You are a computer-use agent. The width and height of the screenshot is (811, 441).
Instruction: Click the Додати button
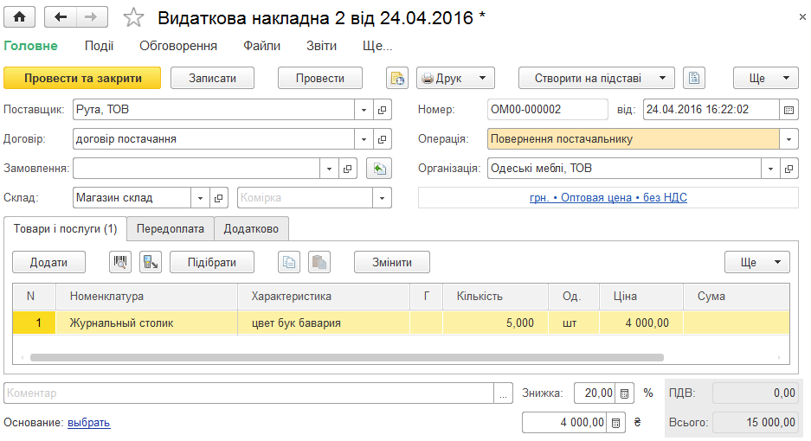click(x=48, y=262)
